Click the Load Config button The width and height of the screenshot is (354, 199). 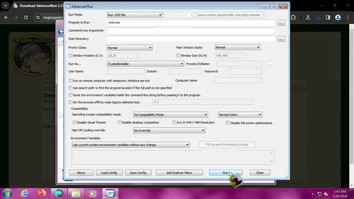tap(109, 173)
